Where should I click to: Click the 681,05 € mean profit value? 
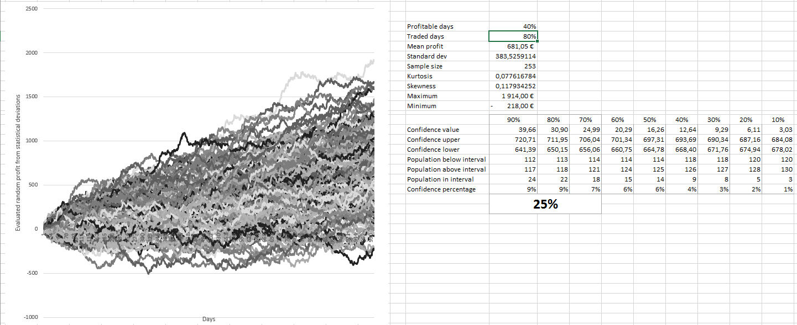click(513, 46)
